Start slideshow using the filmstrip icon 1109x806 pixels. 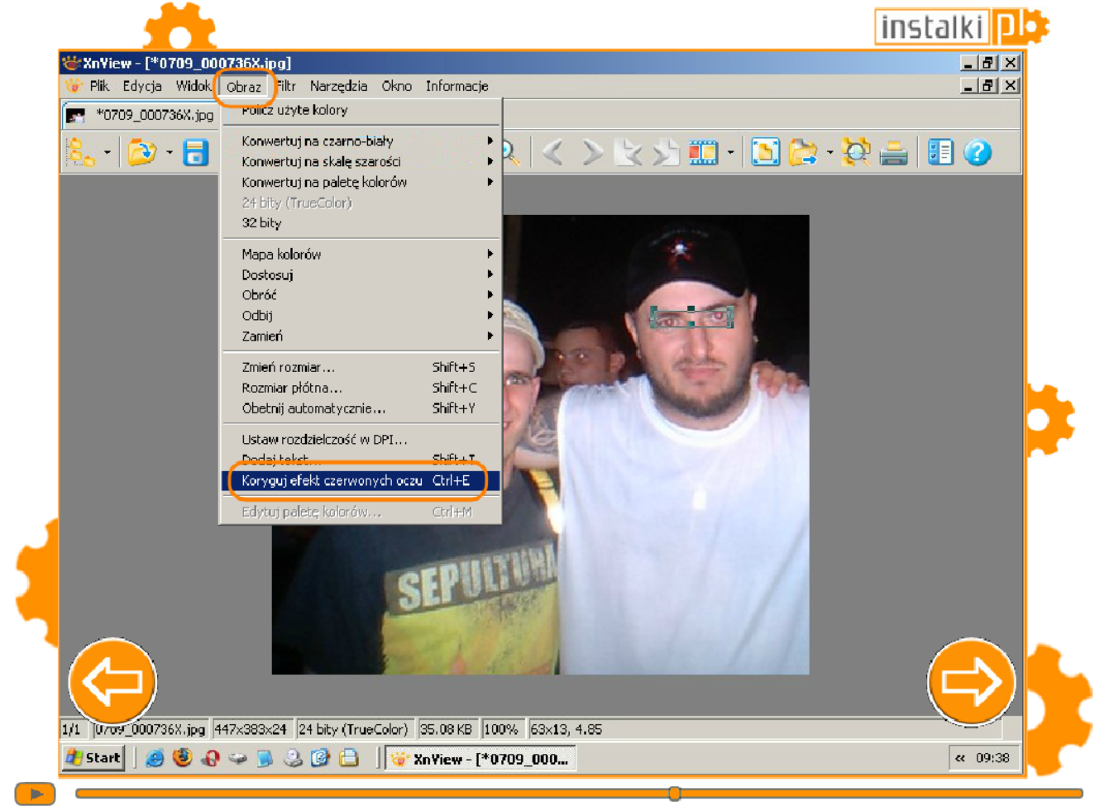[703, 152]
